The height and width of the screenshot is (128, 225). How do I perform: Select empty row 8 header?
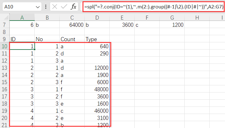click(x=5, y=32)
